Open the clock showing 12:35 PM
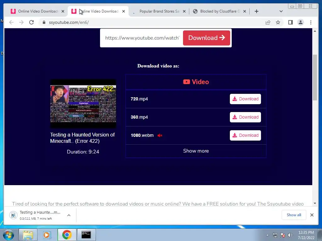 pos(306,235)
